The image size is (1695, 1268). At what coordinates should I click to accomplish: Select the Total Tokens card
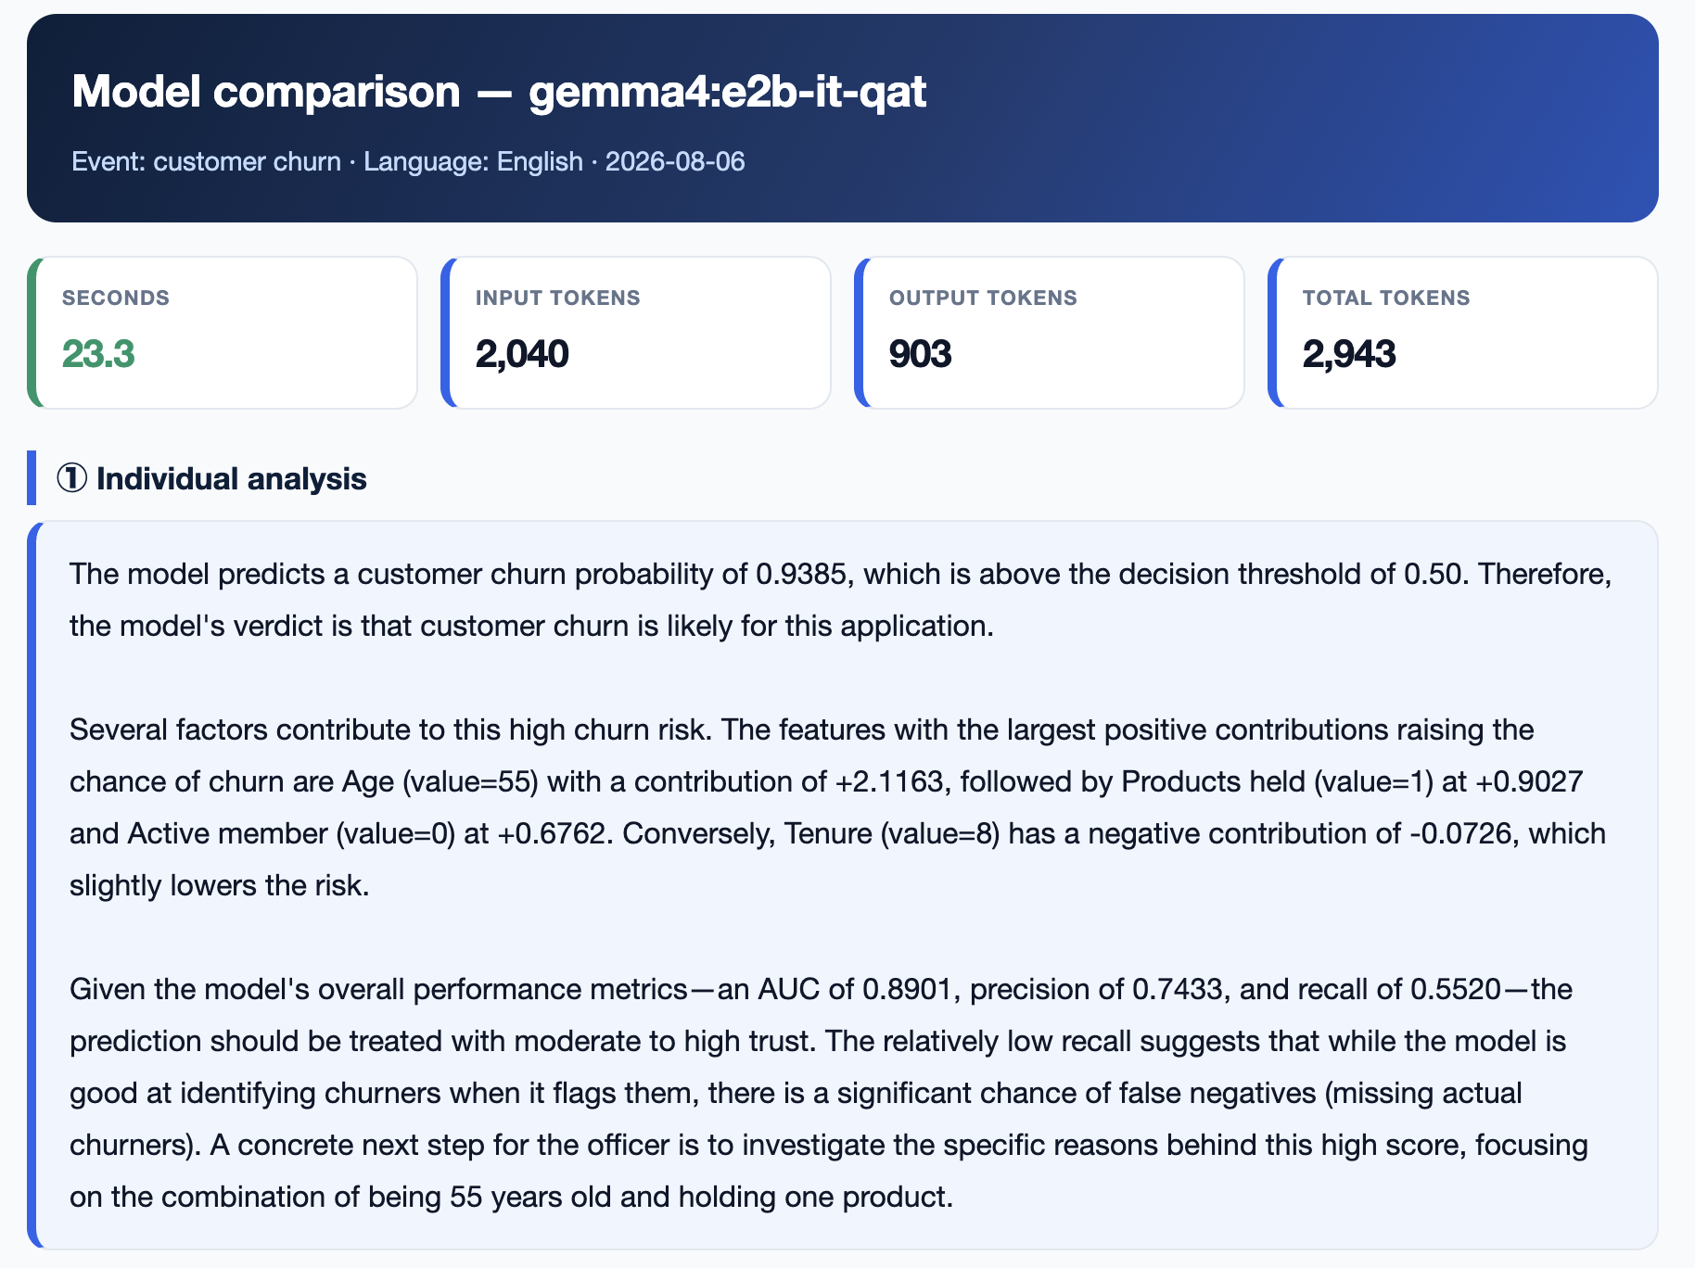[1463, 333]
